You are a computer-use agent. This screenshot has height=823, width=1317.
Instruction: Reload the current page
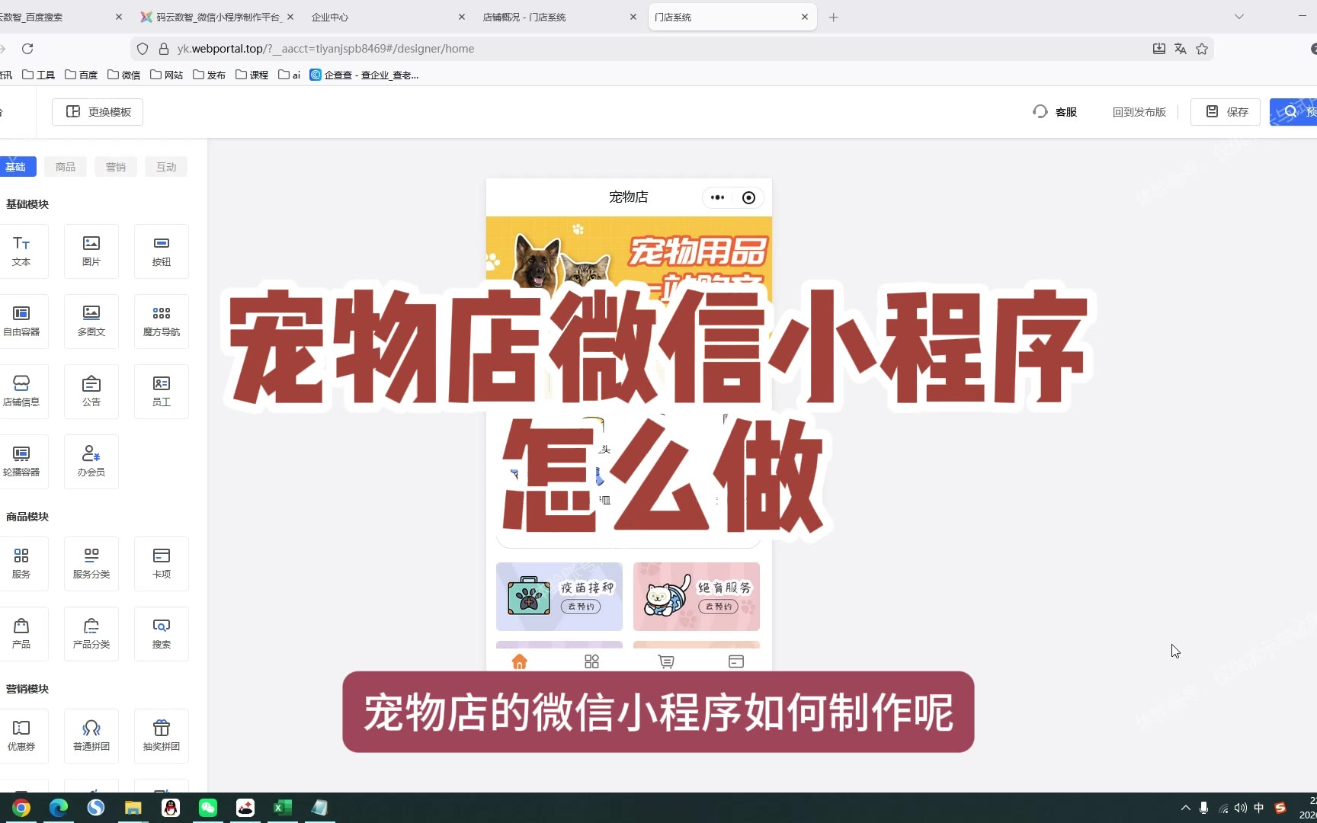27,49
